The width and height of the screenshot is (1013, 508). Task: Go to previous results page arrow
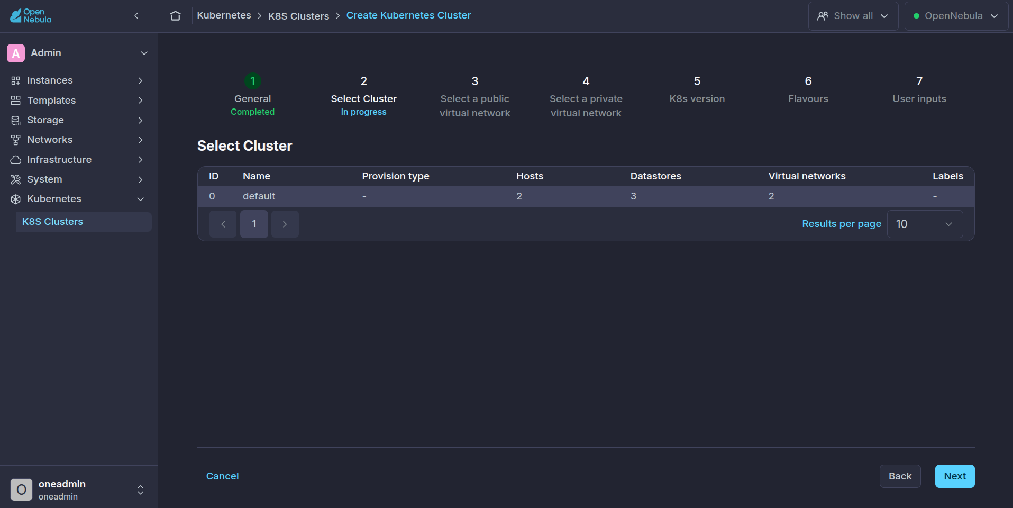(223, 224)
